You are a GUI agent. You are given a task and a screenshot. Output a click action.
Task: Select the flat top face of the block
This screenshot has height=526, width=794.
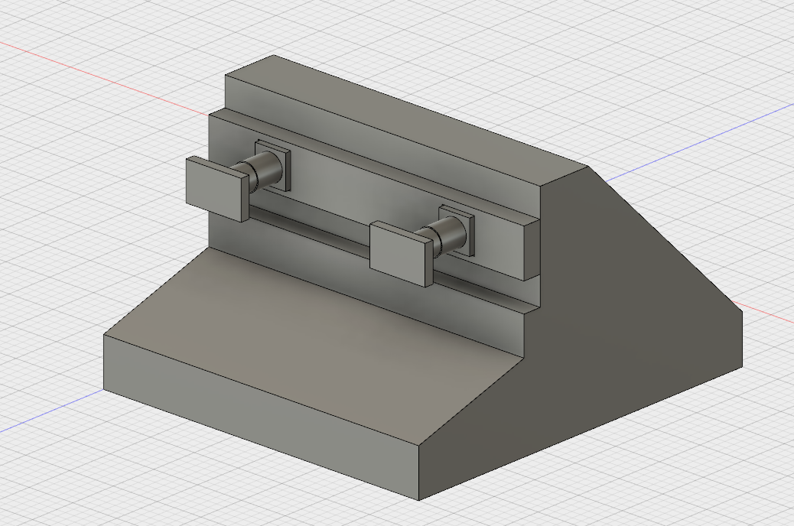405,119
